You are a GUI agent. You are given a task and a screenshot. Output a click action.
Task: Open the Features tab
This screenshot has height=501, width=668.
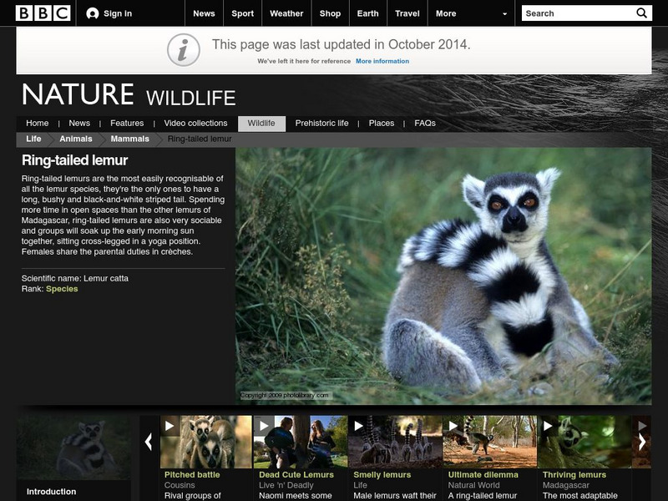(x=127, y=123)
